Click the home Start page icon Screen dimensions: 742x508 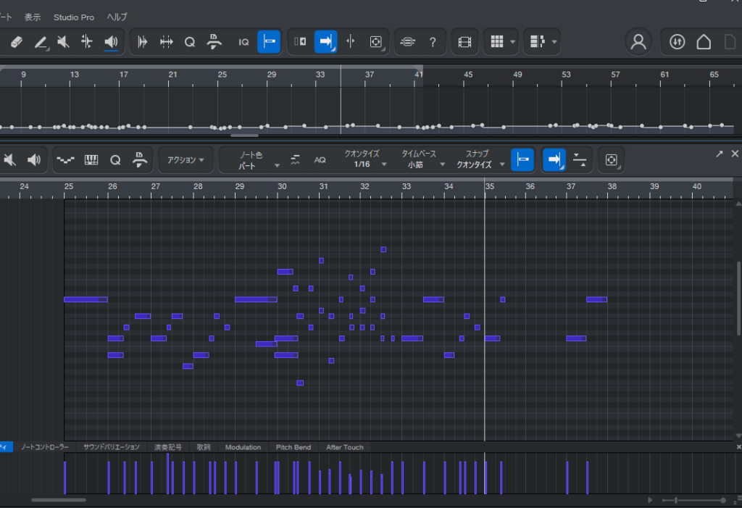pos(704,42)
